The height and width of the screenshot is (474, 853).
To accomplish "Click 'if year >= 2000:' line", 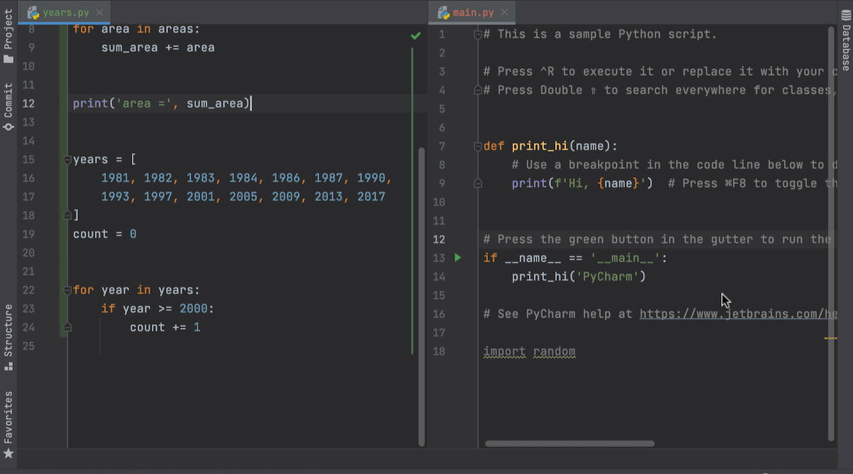I will tap(158, 308).
